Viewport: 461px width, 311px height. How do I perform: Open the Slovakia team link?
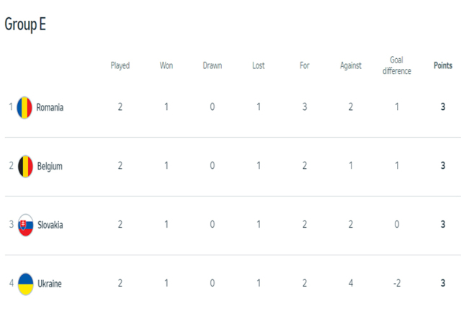tap(50, 225)
